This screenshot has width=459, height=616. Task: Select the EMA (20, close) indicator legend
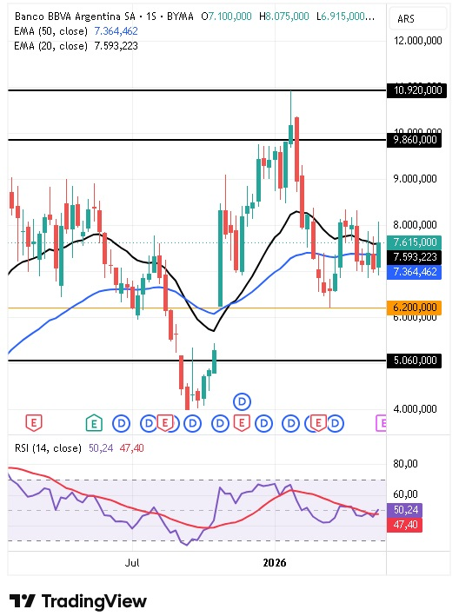(x=50, y=46)
